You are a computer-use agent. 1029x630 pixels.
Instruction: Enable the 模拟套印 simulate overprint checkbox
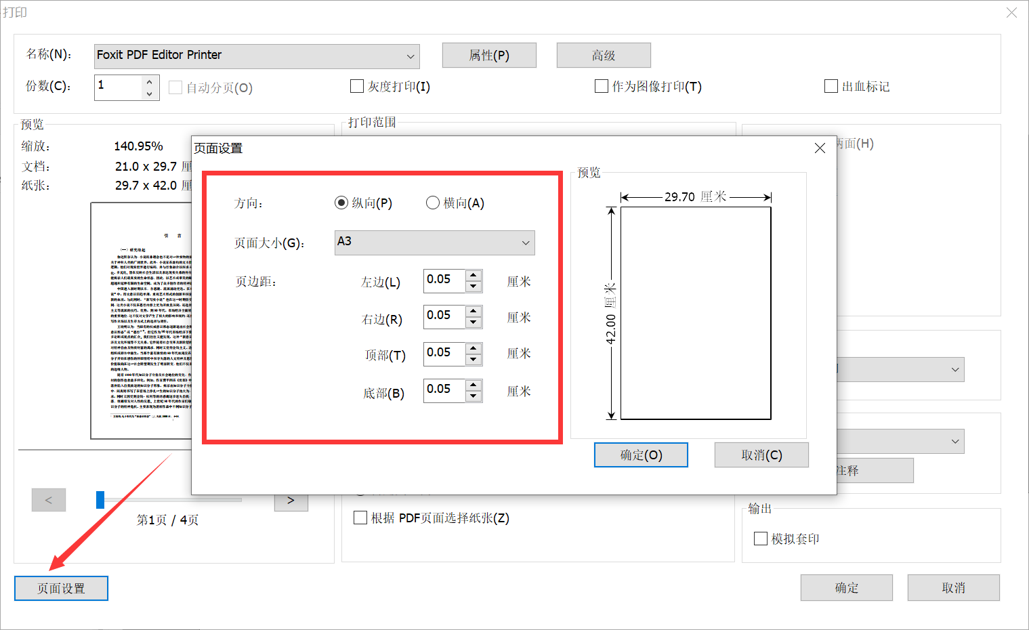click(x=761, y=539)
